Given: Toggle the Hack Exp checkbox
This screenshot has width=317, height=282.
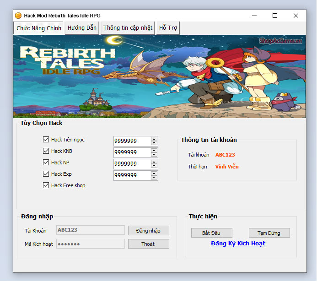Looking at the screenshot, I should (x=46, y=174).
